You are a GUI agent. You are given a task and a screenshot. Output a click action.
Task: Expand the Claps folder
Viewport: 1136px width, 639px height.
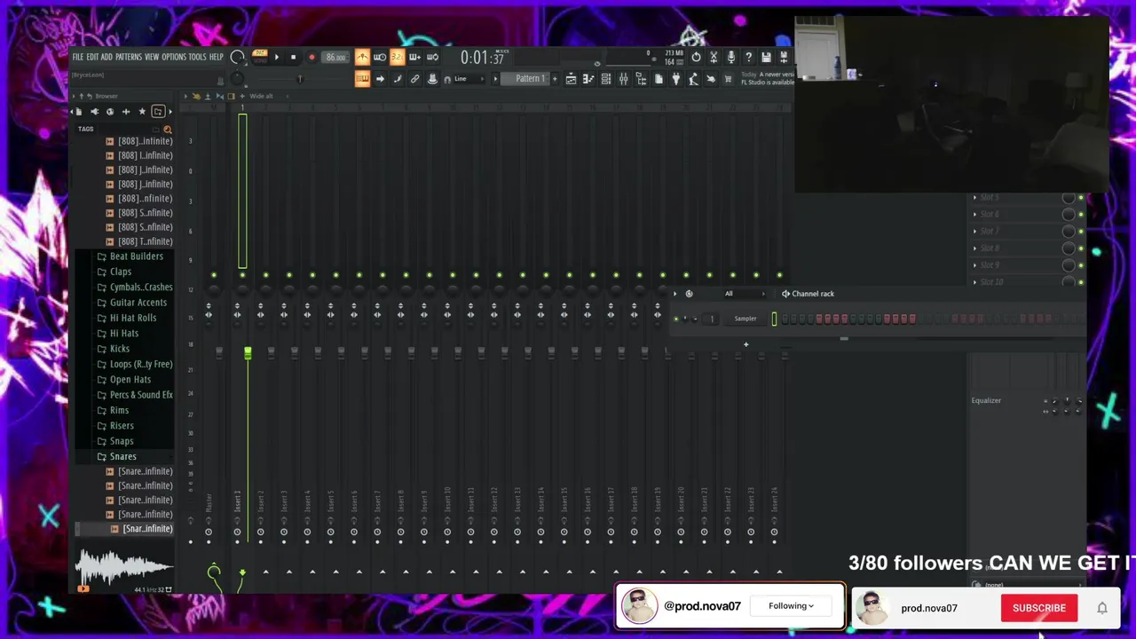120,272
